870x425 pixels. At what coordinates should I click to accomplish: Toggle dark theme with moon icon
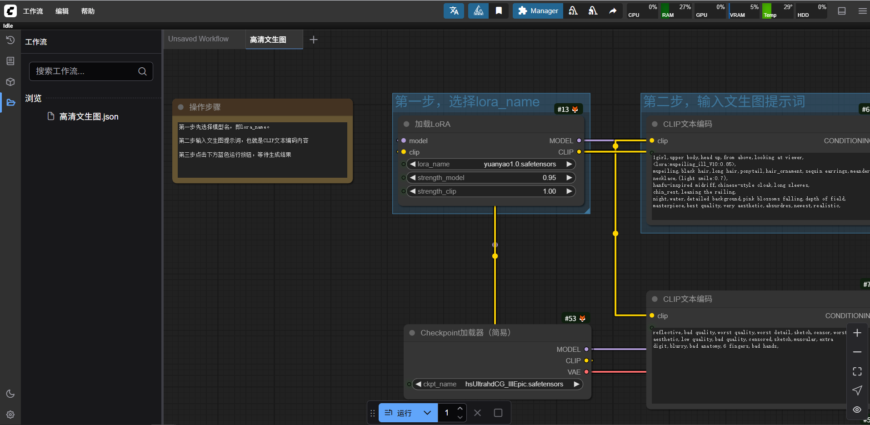coord(10,394)
